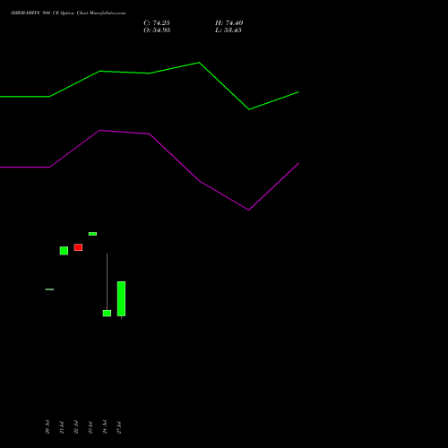This screenshot has width=448, height=448.
Task: Select the low price L: 53.45 value
Action: (228, 30)
